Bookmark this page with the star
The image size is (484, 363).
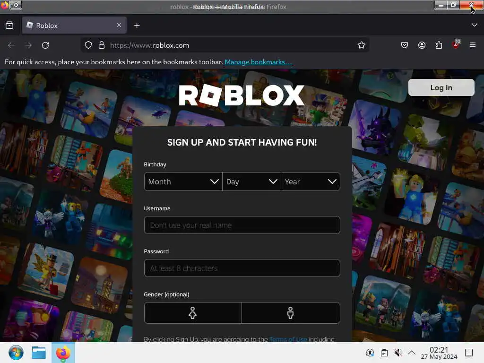tap(362, 45)
